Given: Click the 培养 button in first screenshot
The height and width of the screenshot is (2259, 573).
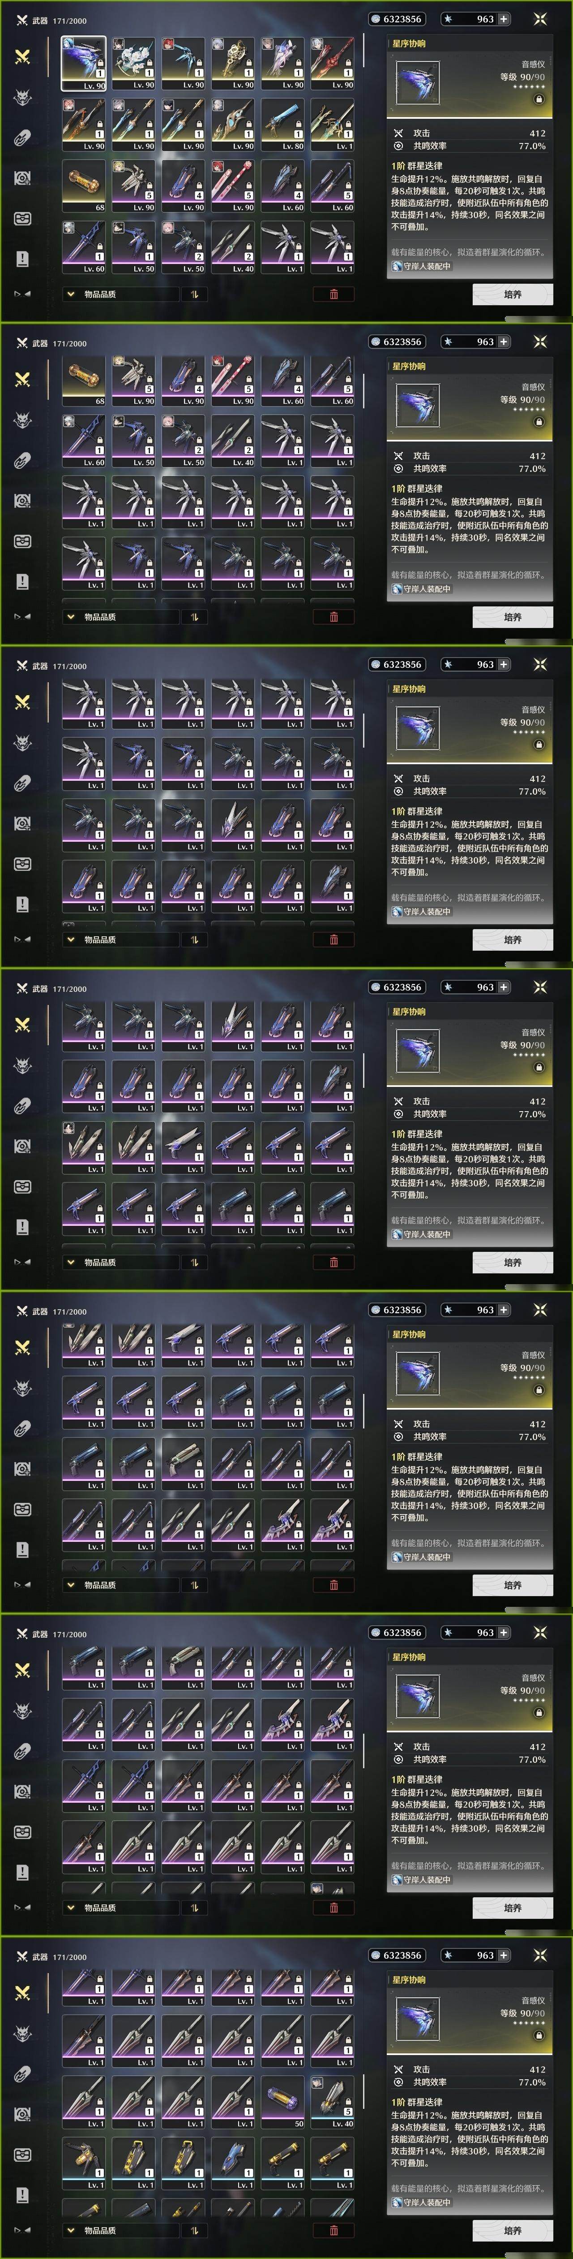Looking at the screenshot, I should pyautogui.click(x=513, y=294).
